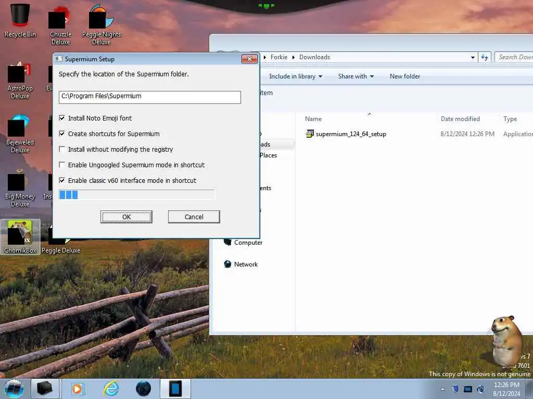
Task: Open the Windows Start orb
Action: point(14,389)
